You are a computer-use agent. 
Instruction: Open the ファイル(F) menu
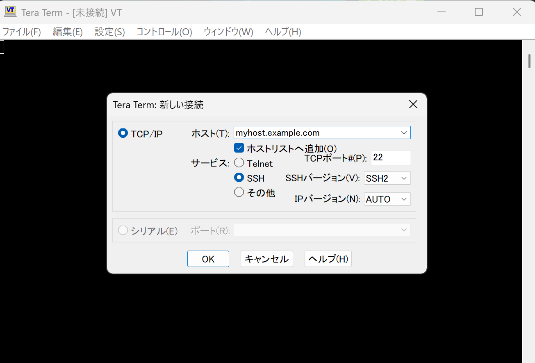click(x=22, y=32)
